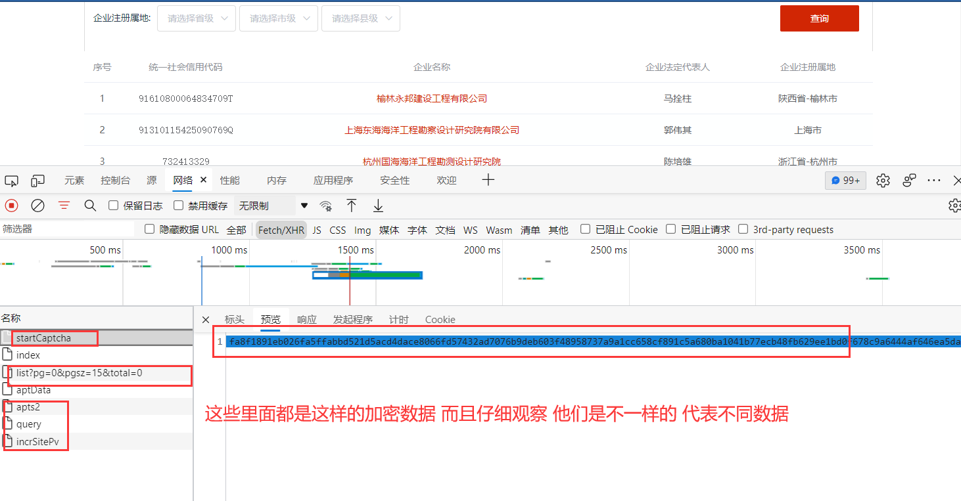This screenshot has width=961, height=501.
Task: Click the 名称 column header
Action: point(97,318)
